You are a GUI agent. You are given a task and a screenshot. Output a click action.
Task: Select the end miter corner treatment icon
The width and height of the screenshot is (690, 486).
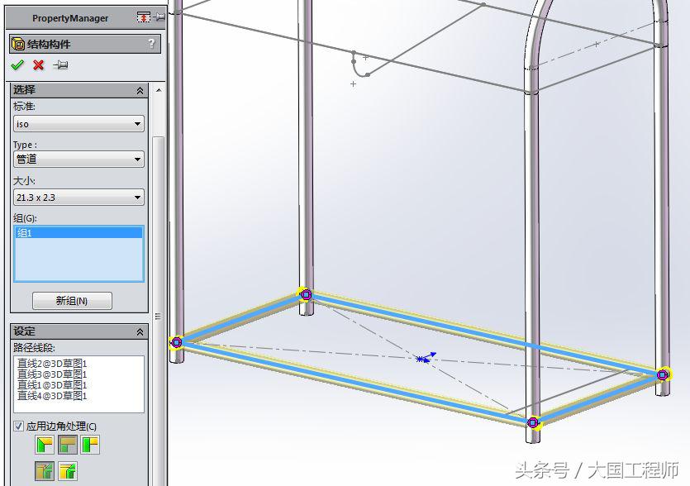(45, 444)
